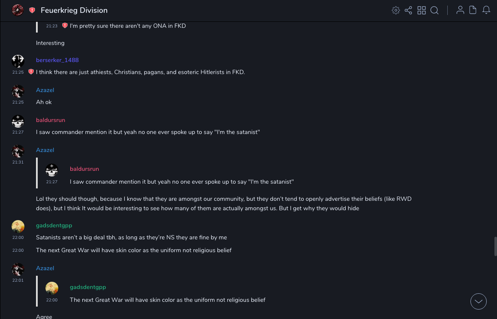Open baldursrun's skull avatar
The height and width of the screenshot is (319, 497).
tap(18, 121)
